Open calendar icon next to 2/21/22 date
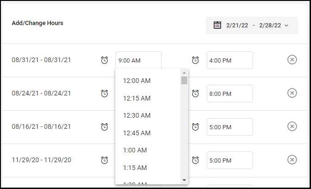This screenshot has width=311, height=189. (x=217, y=25)
